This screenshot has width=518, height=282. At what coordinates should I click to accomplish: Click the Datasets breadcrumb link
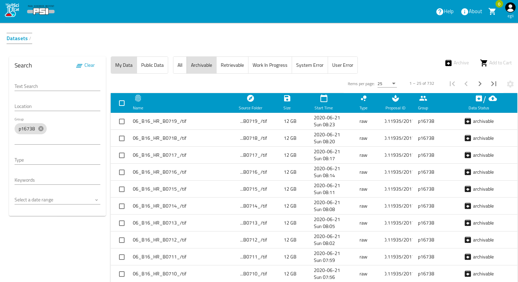[x=17, y=38]
